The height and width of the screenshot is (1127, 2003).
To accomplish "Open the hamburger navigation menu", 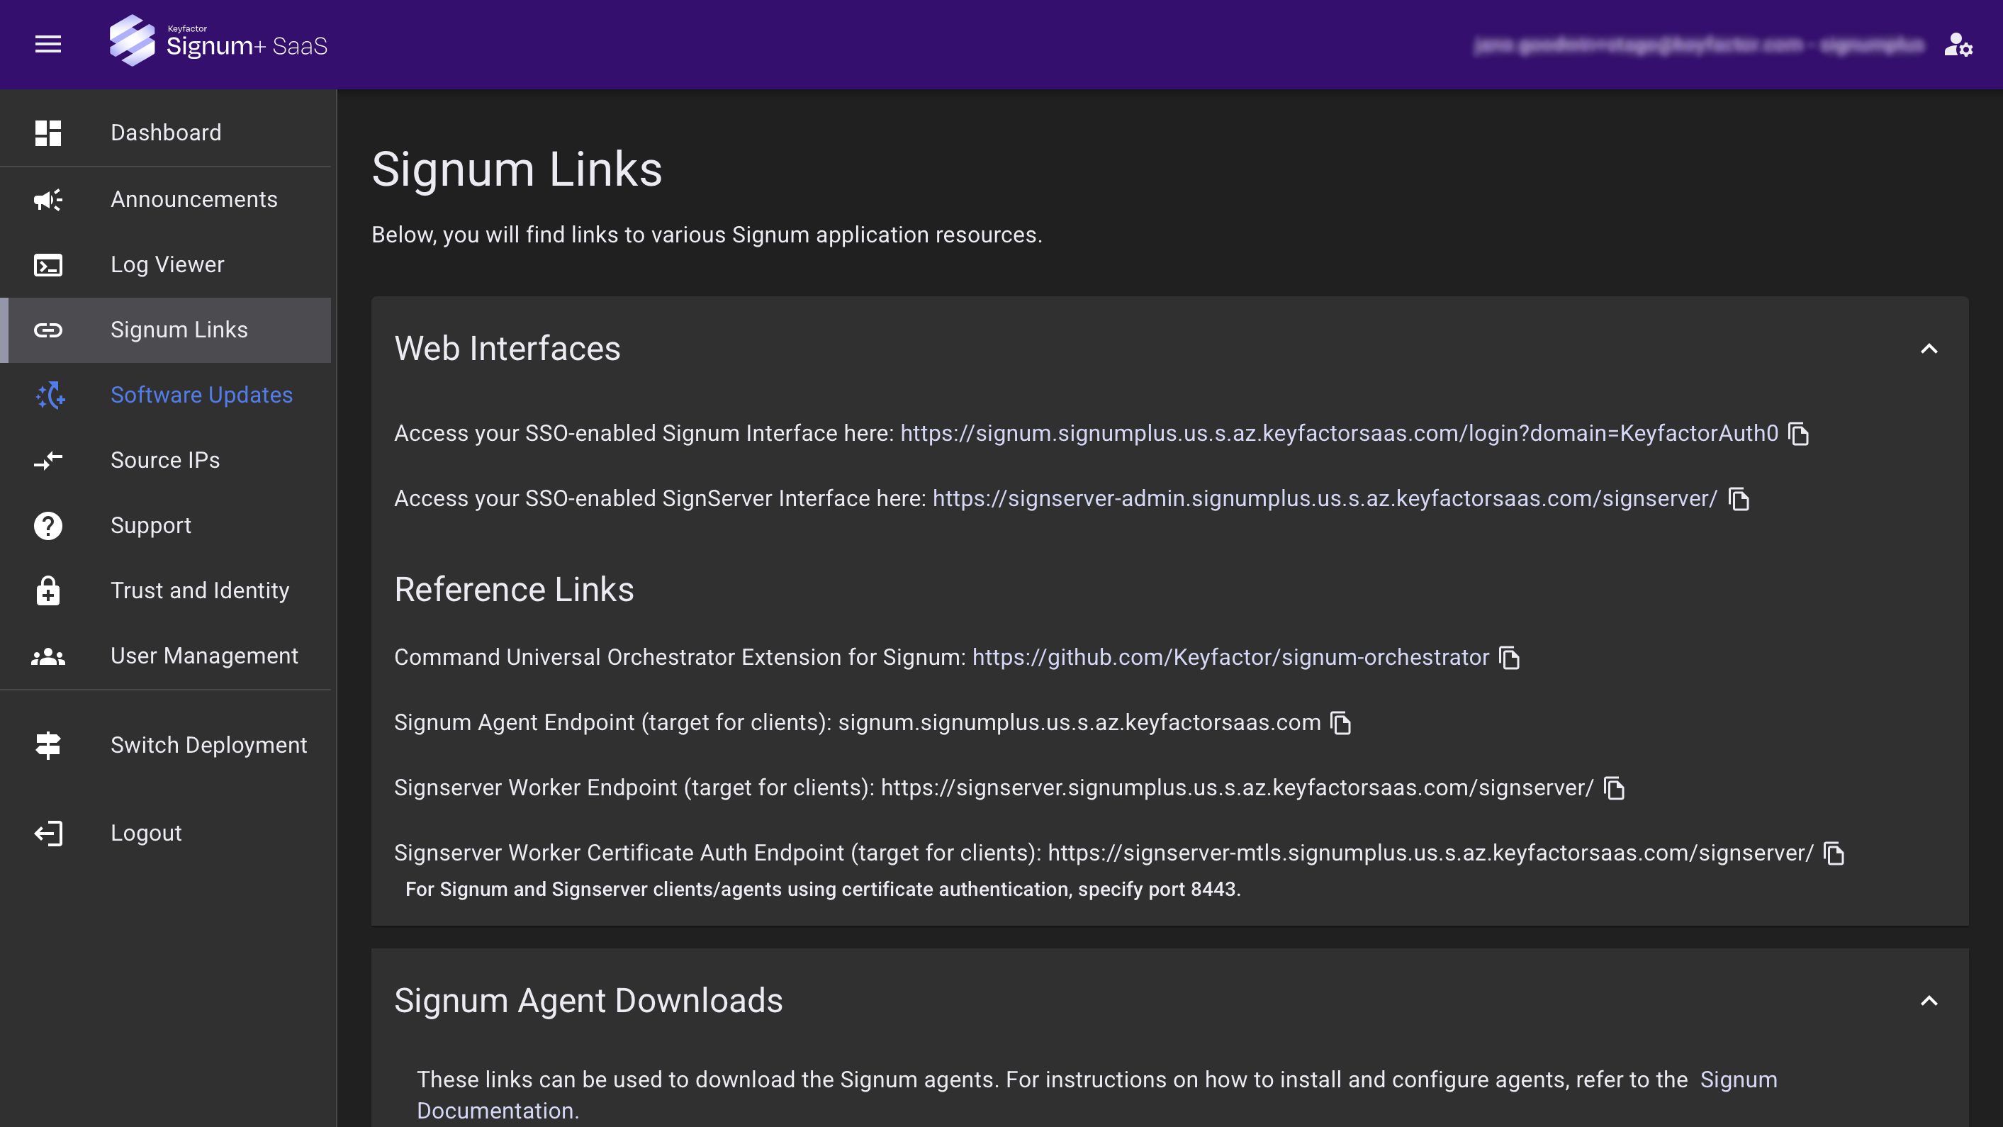I will coord(47,45).
